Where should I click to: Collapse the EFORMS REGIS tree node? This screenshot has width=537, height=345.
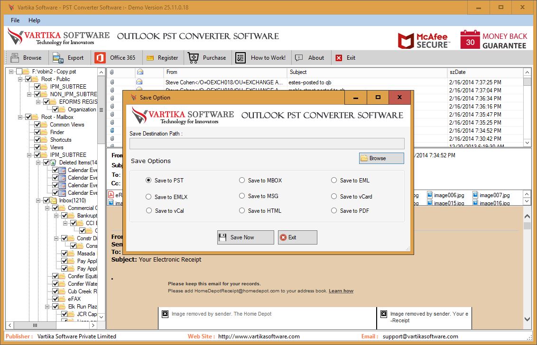[x=38, y=102]
